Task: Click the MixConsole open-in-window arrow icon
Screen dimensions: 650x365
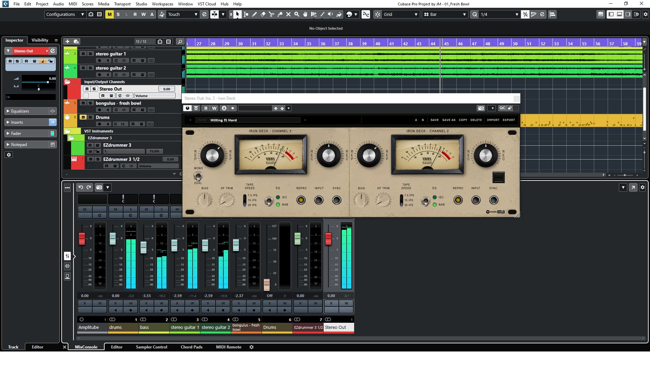Action: click(x=633, y=187)
